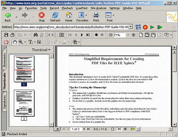Toggle the navigation pane button
The image size is (178, 137).
pyautogui.click(x=62, y=35)
